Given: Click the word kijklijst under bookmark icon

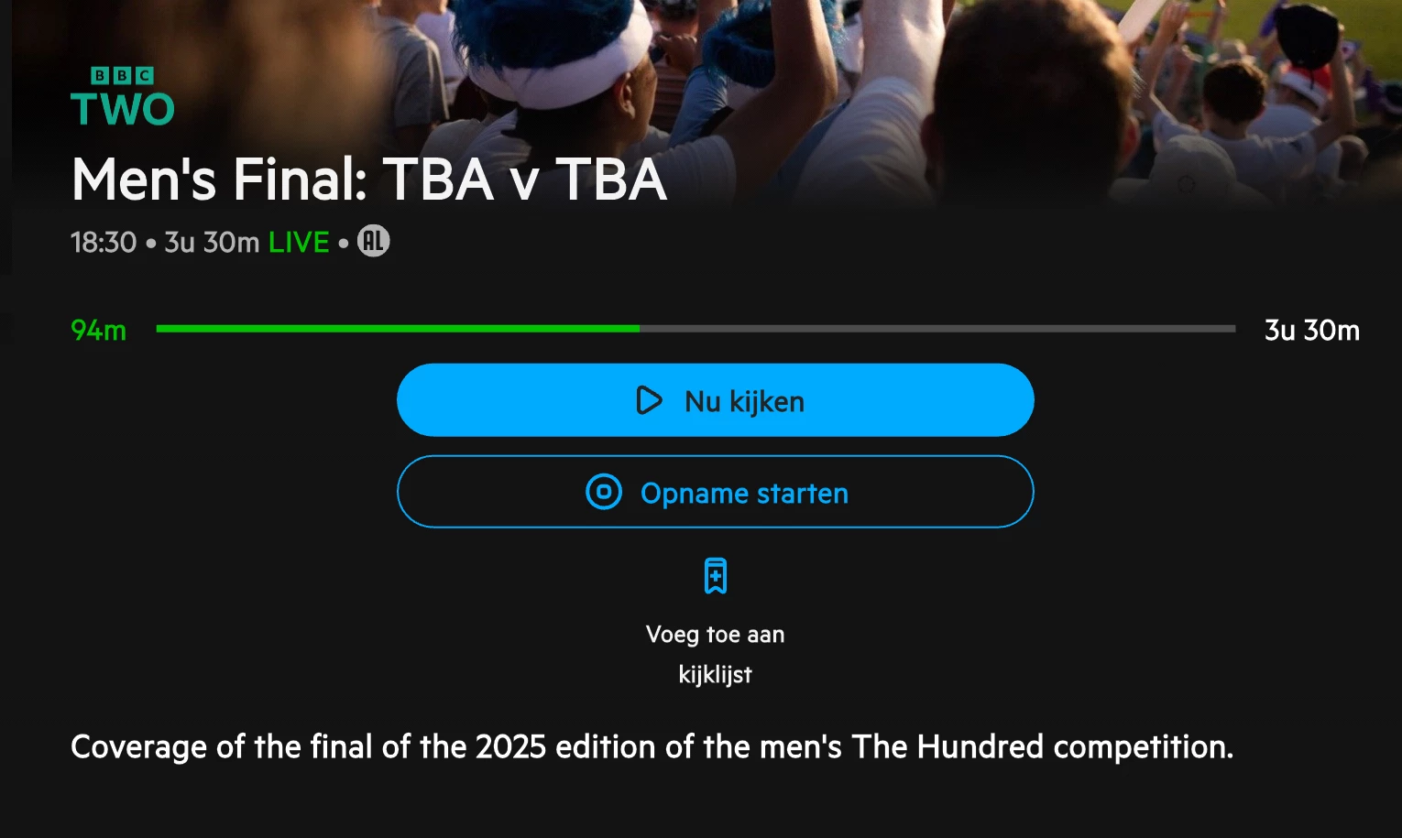Looking at the screenshot, I should 716,675.
